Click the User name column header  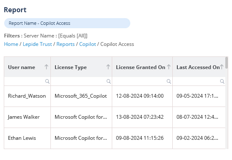click(x=27, y=67)
